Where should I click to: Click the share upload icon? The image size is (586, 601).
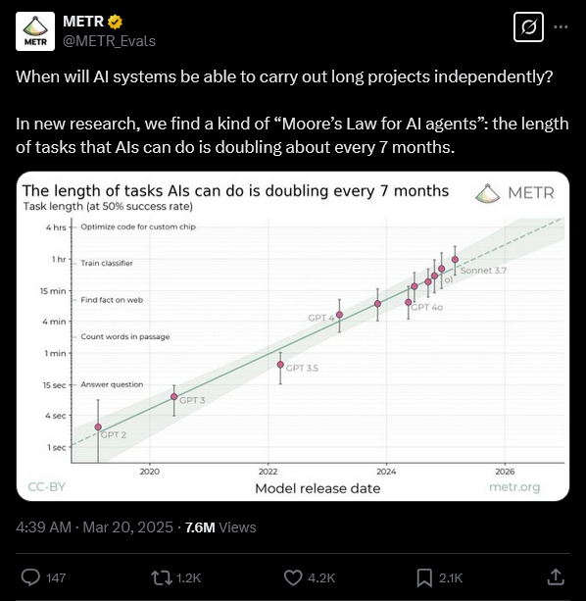coord(556,576)
